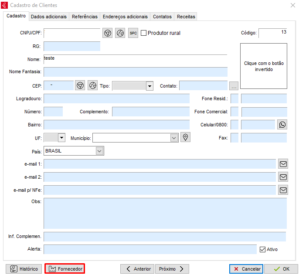
Task: Click the Número field
Action: point(53,112)
